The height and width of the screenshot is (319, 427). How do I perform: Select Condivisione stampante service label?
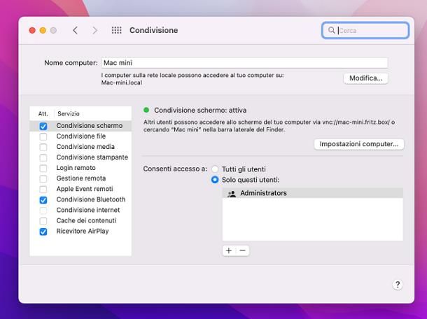92,157
